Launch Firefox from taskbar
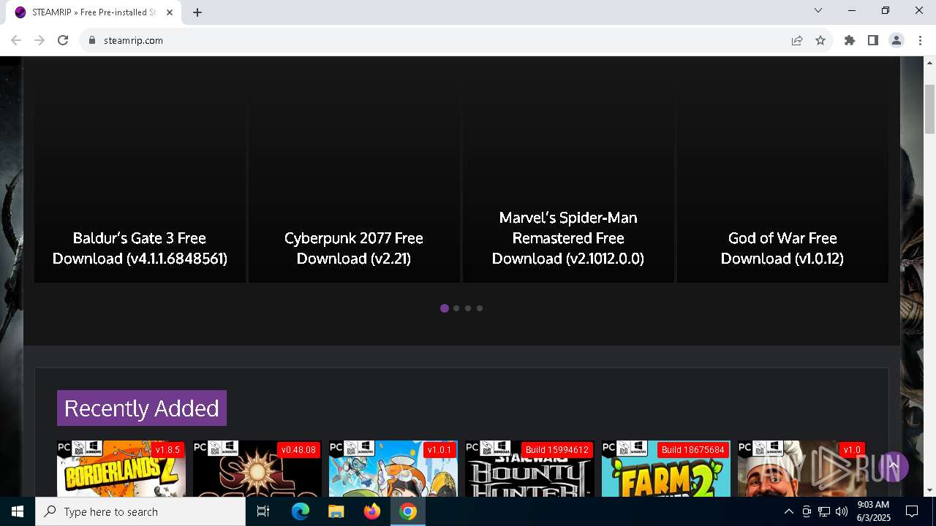The image size is (936, 526). pyautogui.click(x=372, y=511)
